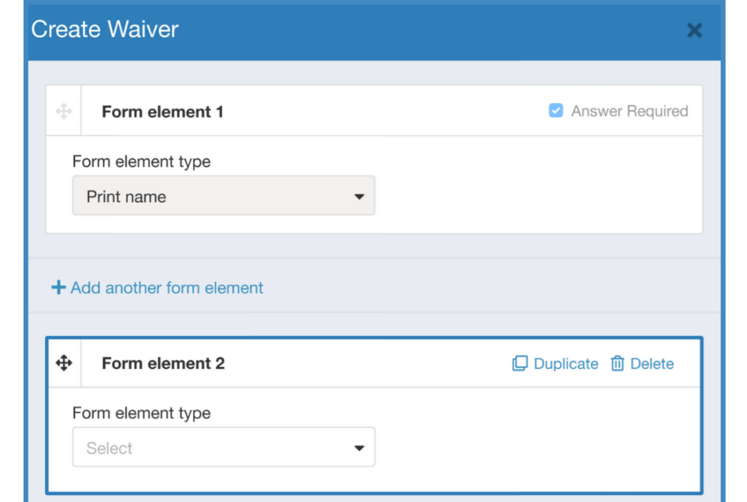Screen dimensions: 747x502
Task: Click the caret arrow on Print name dropdown
Action: (x=359, y=197)
